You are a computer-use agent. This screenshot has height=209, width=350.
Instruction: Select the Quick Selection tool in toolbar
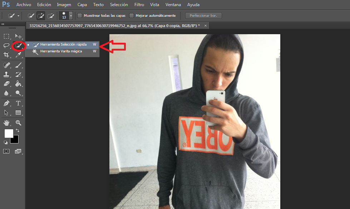pyautogui.click(x=18, y=46)
